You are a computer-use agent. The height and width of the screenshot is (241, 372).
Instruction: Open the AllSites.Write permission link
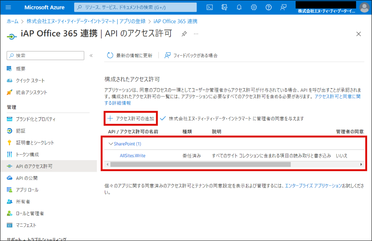(132, 156)
